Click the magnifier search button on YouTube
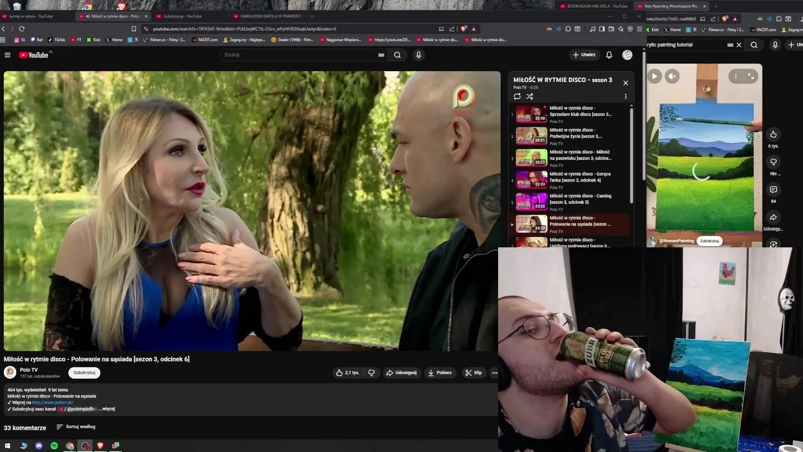 click(397, 55)
